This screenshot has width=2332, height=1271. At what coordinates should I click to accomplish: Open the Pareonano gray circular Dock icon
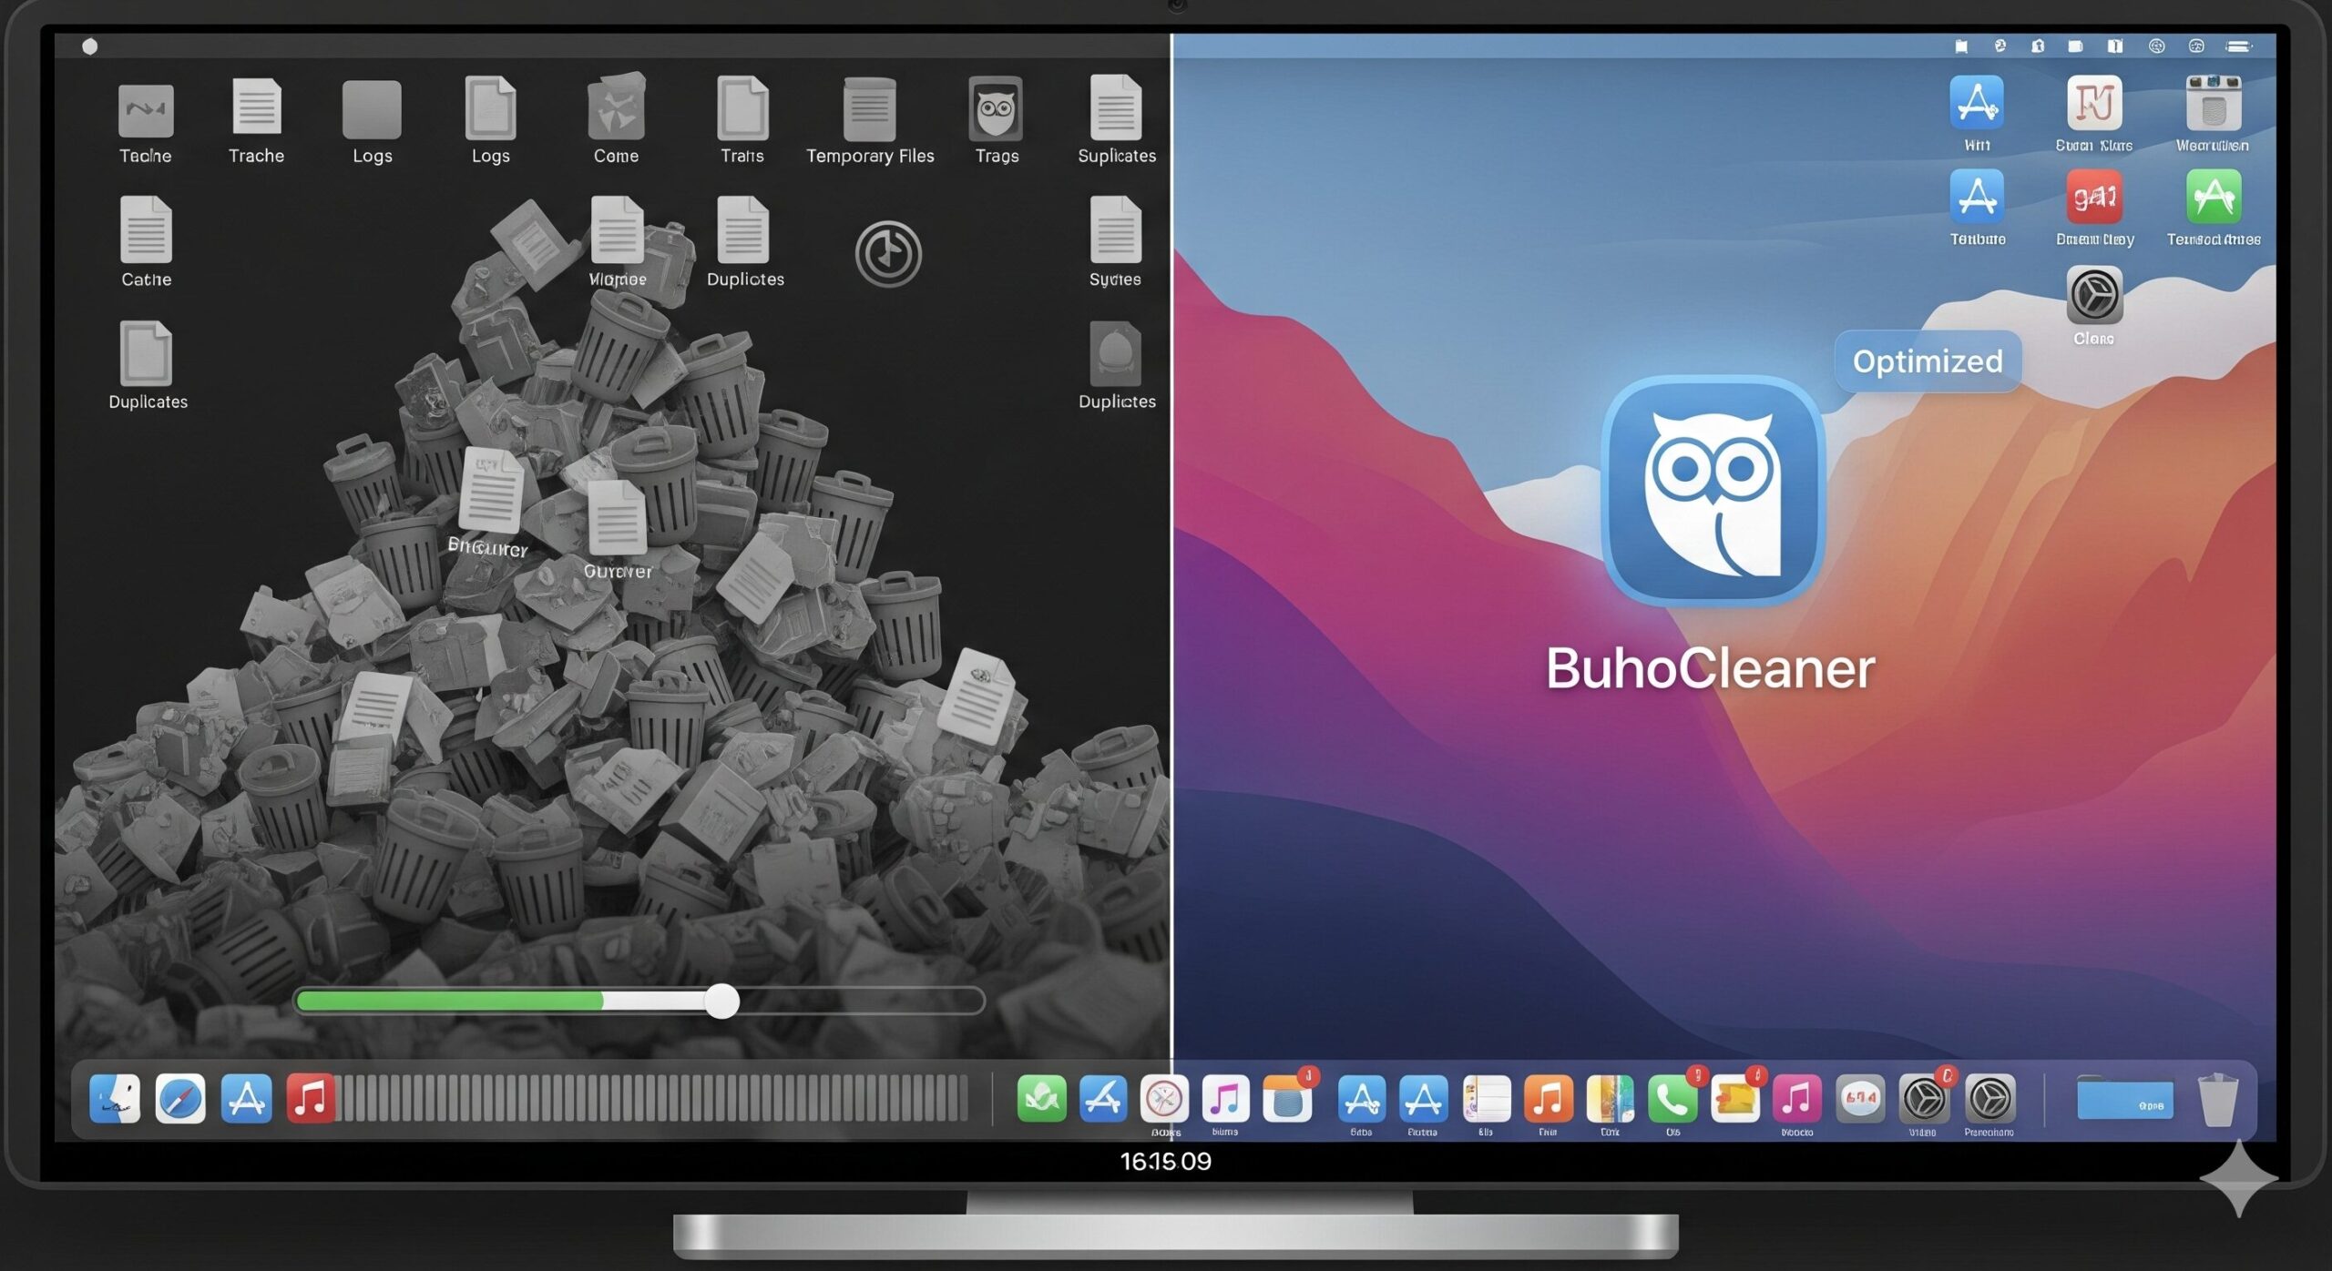1989,1099
